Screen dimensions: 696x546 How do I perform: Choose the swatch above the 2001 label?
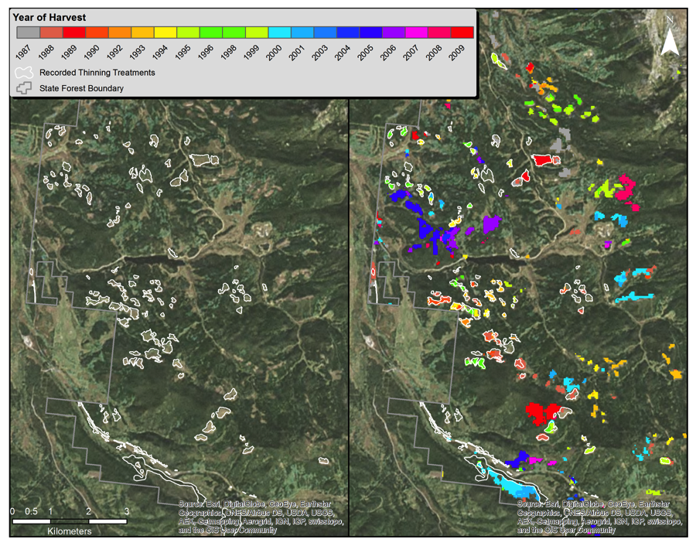click(x=302, y=32)
